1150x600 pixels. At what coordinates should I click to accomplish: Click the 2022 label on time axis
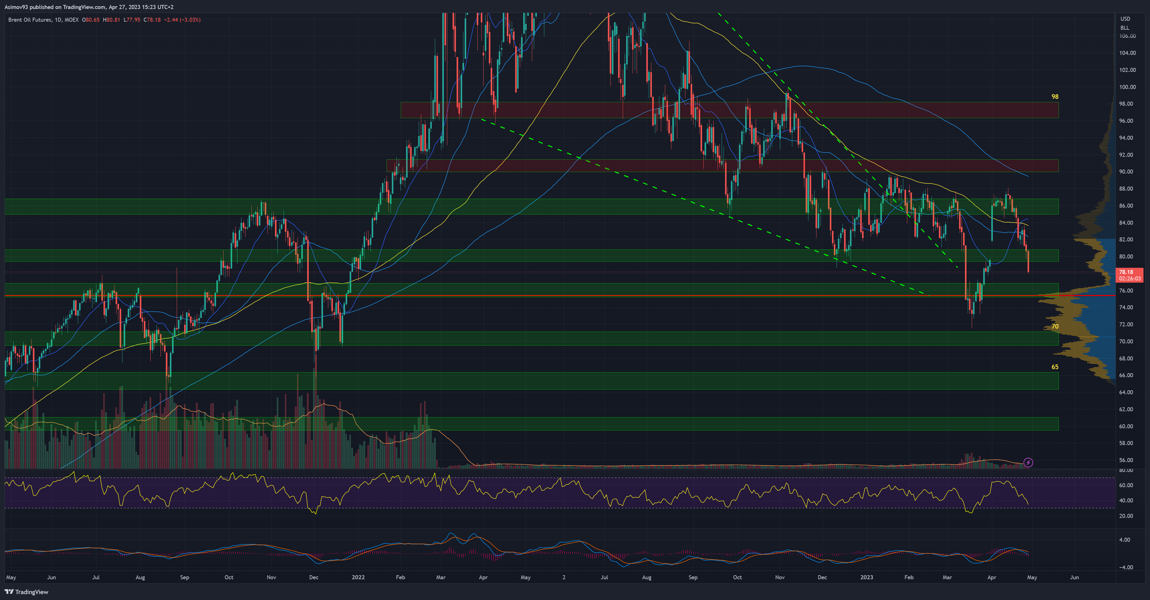(358, 577)
